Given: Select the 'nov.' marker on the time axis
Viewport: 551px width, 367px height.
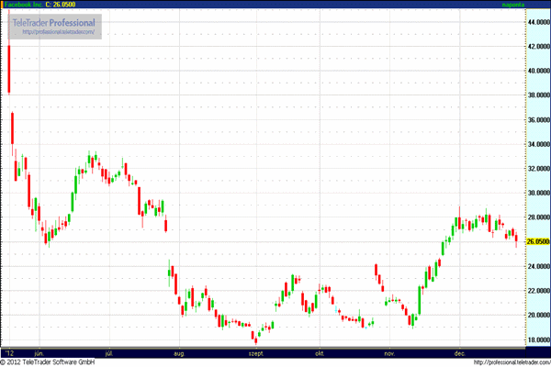Looking at the screenshot, I should [x=389, y=351].
